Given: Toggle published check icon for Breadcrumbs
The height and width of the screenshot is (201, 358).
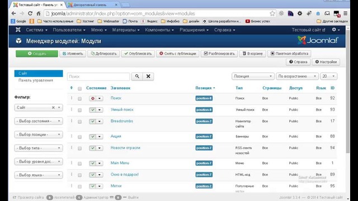Looking at the screenshot, I should (93, 121).
